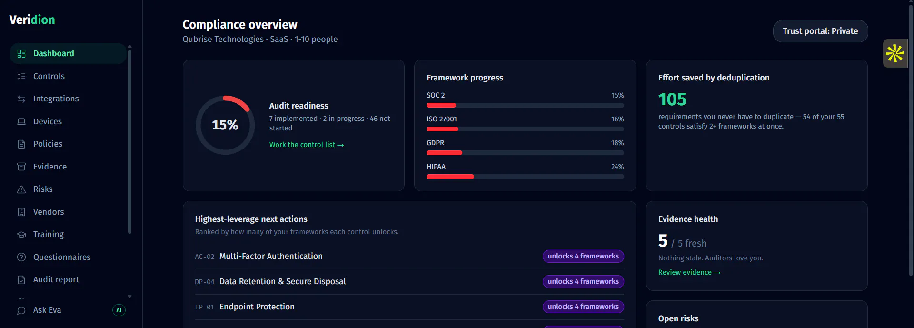Screen dimensions: 914x328
Task: Click the Dashboard grid icon in sidebar
Action: point(21,54)
